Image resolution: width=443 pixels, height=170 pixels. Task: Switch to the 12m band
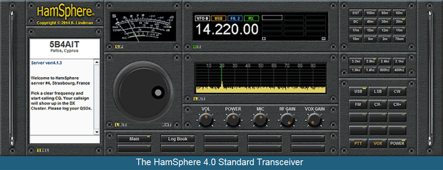point(384,30)
